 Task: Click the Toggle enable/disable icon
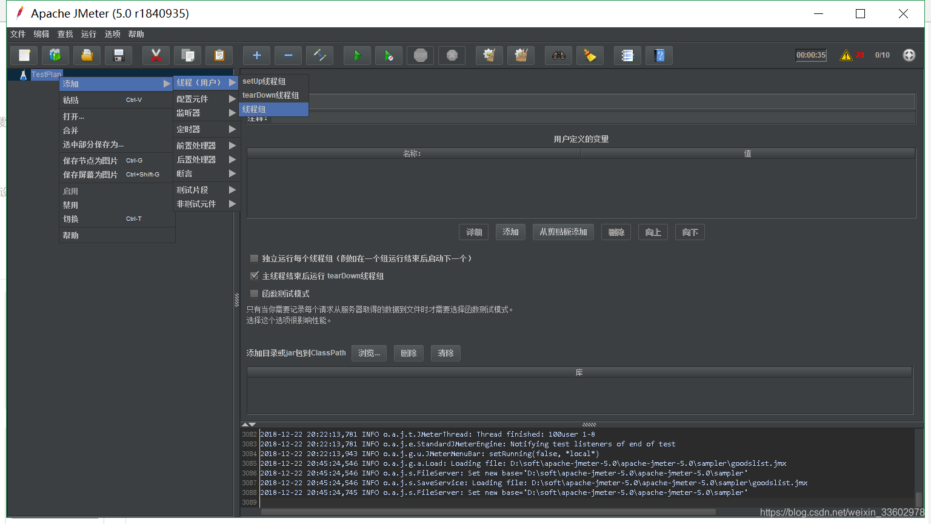pyautogui.click(x=319, y=55)
